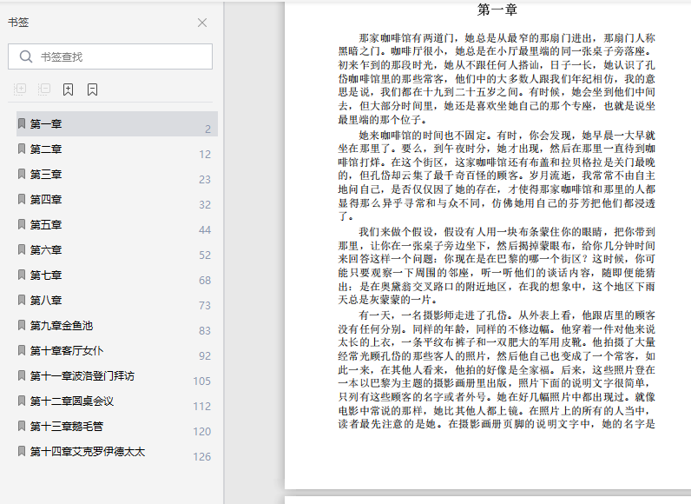The height and width of the screenshot is (504, 691).
Task: Click page number 105 in bookmark list
Action: [202, 381]
